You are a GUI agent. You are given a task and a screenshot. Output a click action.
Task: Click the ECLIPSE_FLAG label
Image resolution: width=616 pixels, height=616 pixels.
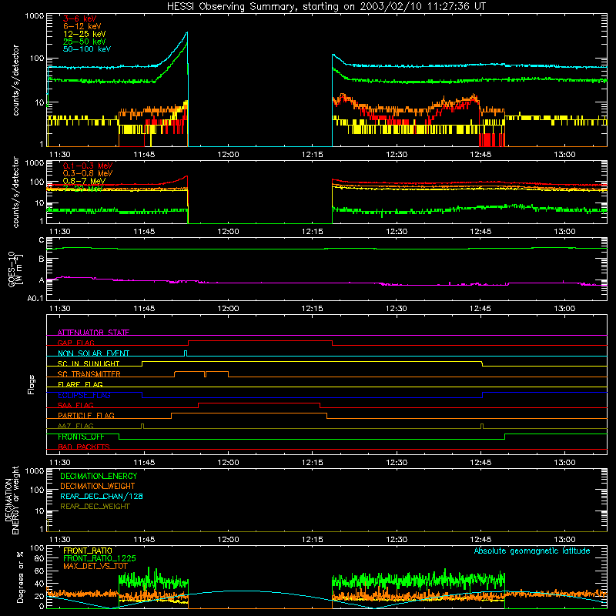[x=84, y=395]
